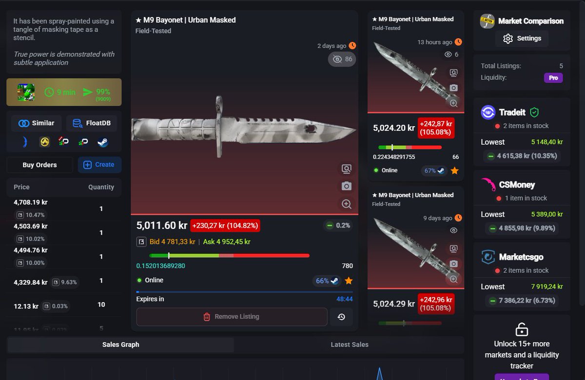Click the Expires in progress bar
The height and width of the screenshot is (380, 585).
pos(244,292)
